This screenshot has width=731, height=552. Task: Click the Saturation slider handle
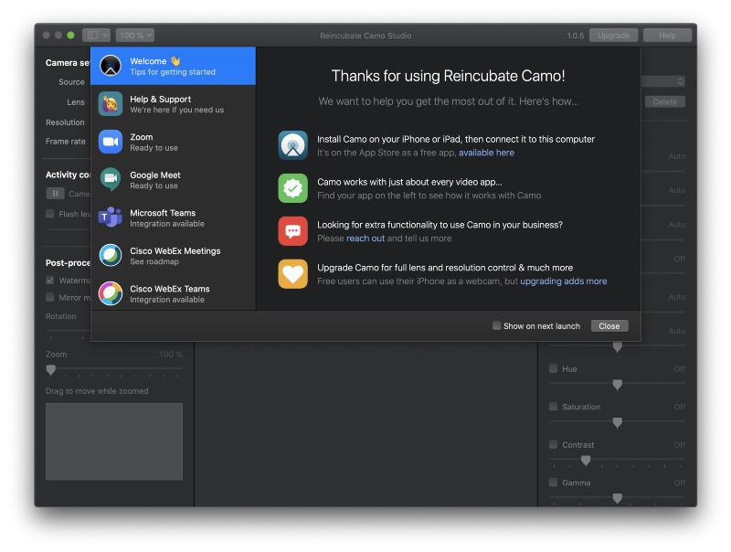618,422
